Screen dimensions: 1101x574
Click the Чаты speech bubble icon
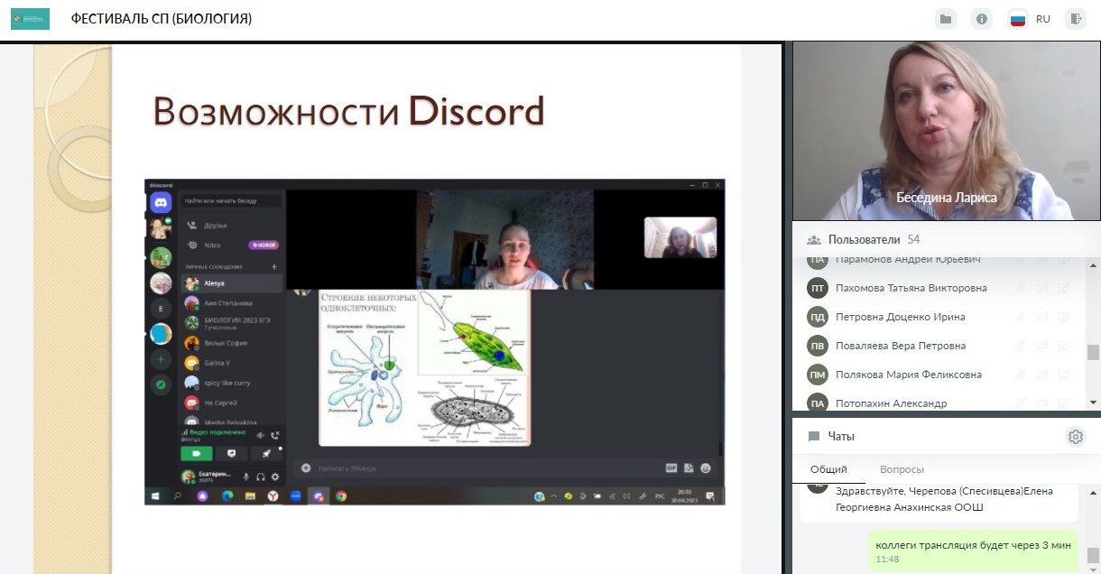(814, 437)
